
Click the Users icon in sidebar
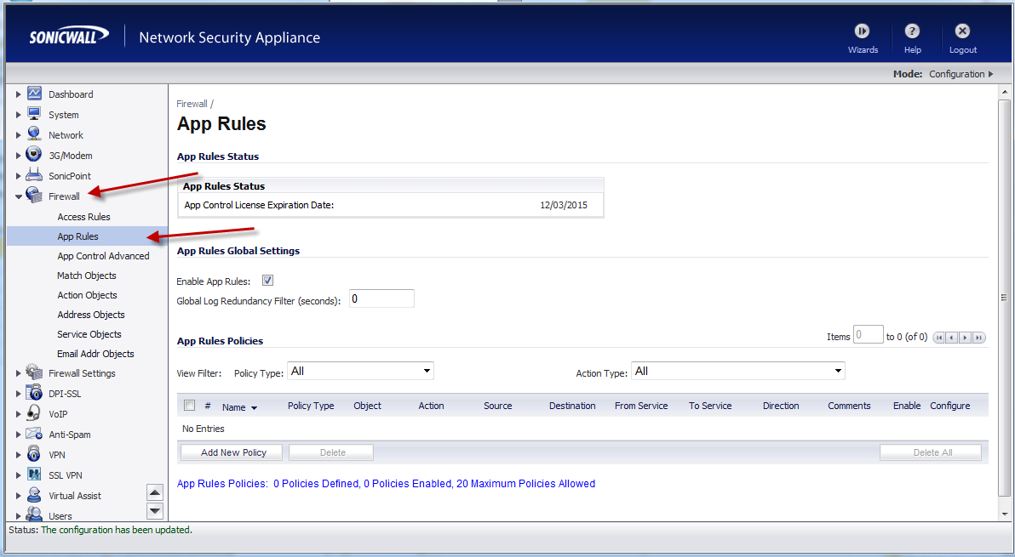click(x=34, y=514)
